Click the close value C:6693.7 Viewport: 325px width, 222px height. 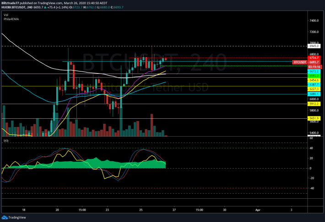(117, 7)
